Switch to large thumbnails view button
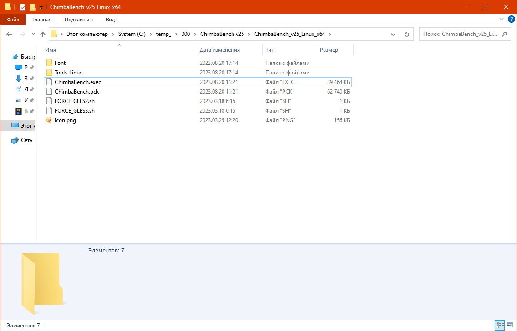The height and width of the screenshot is (331, 517). 509,326
